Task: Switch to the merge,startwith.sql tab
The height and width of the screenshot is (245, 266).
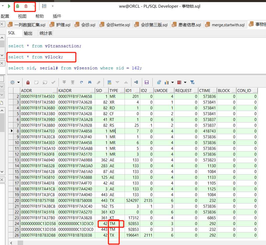Action: (225, 25)
